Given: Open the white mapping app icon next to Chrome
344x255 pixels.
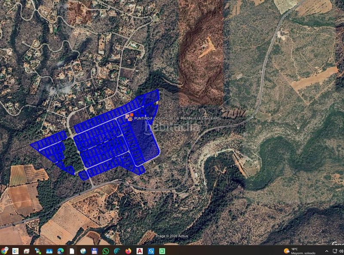Looking at the screenshot, I should tap(15, 251).
